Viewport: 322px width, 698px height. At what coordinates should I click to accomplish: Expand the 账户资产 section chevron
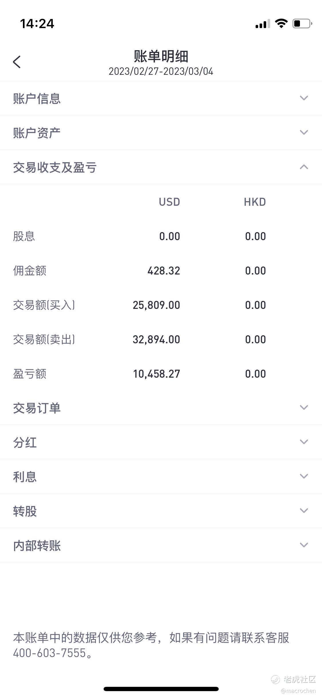coord(304,132)
